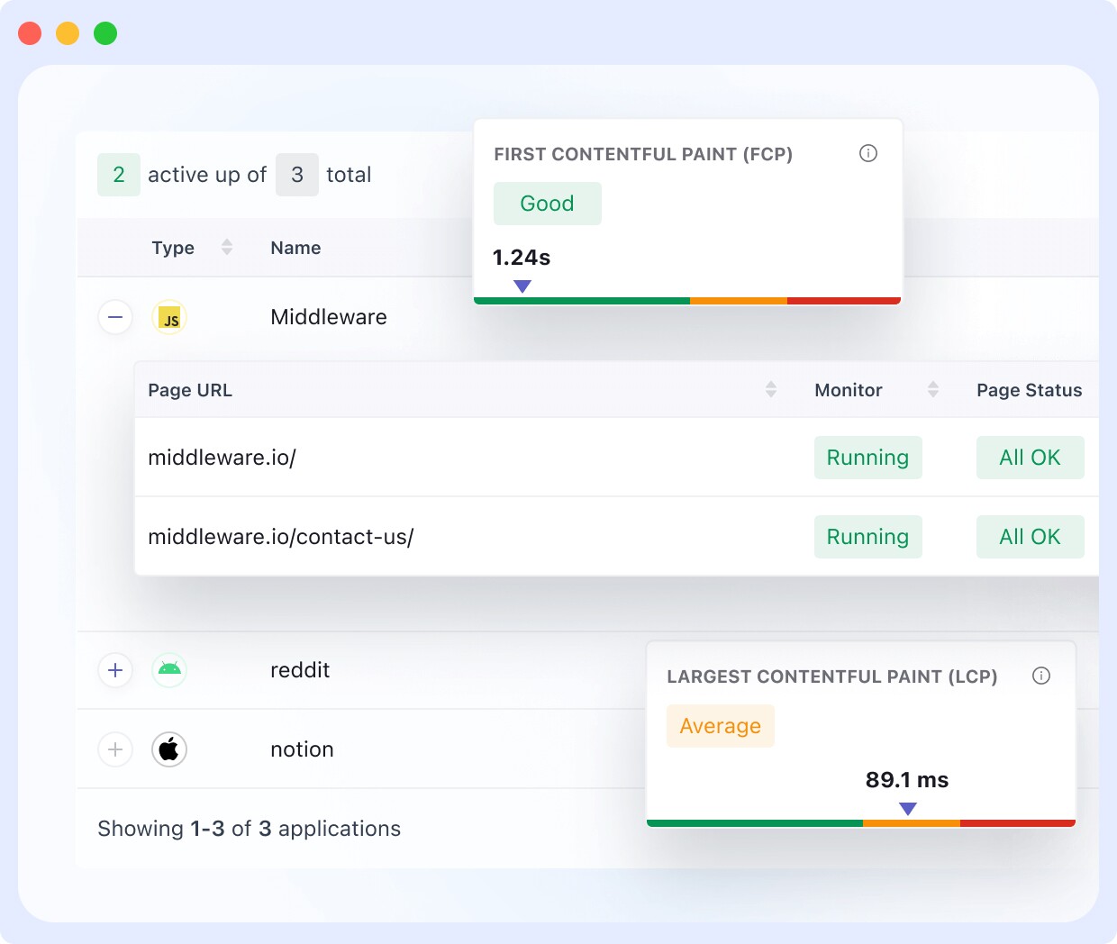Sort the table by Type column
The width and height of the screenshot is (1117, 944).
226,247
